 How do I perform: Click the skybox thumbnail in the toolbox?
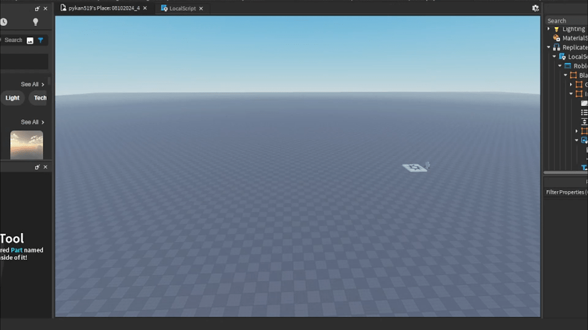pyautogui.click(x=26, y=143)
